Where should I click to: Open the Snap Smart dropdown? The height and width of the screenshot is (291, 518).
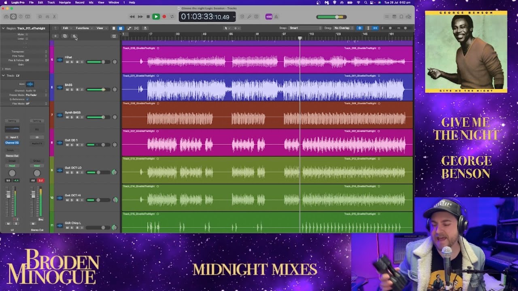point(305,28)
